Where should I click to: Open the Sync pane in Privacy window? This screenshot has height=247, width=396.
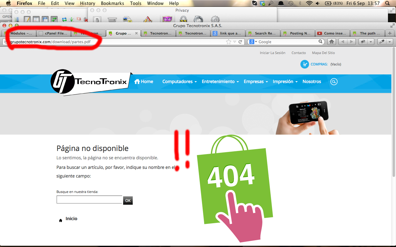199,19
